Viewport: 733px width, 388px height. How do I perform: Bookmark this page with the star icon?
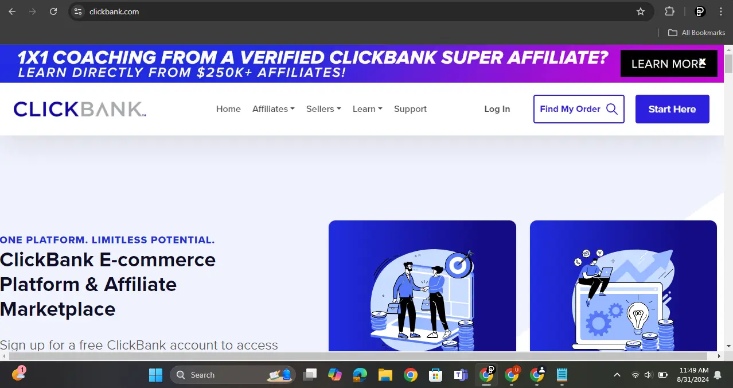641,11
